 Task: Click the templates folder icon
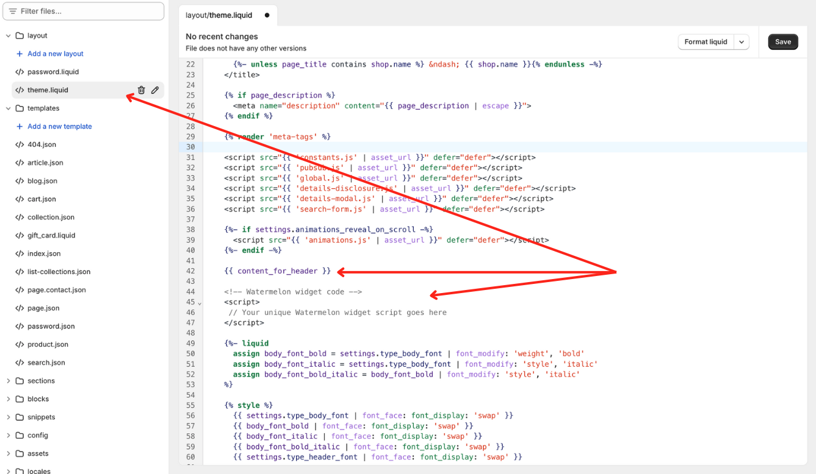click(x=20, y=108)
